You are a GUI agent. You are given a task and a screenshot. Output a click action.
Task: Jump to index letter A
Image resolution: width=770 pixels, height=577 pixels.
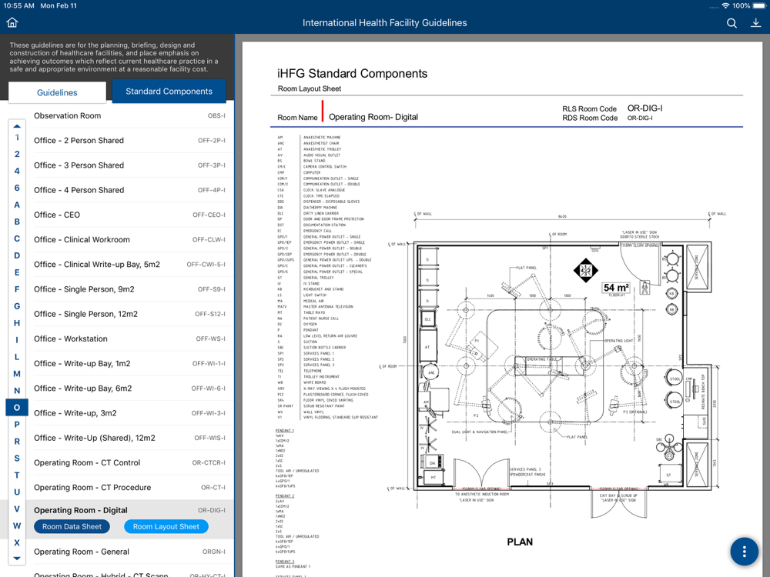tap(17, 205)
